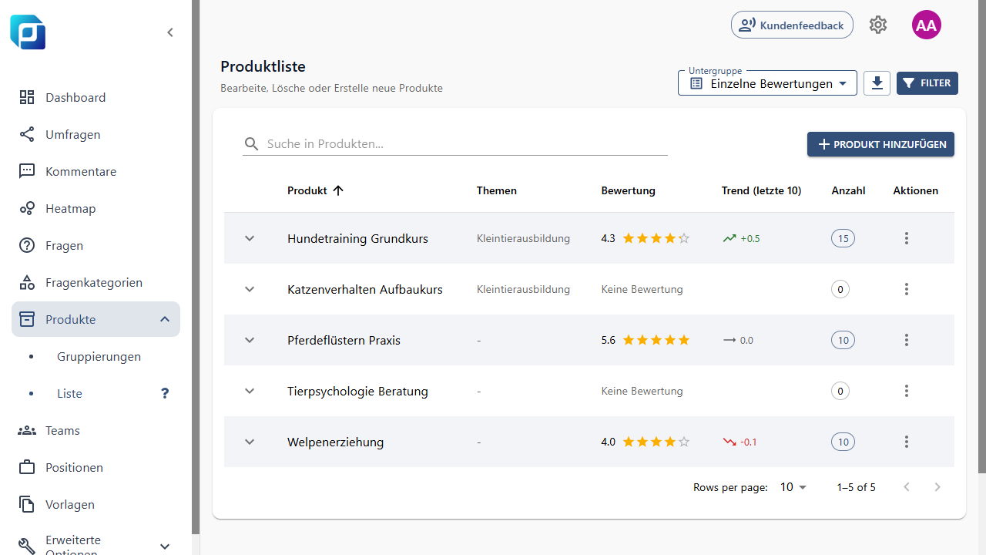The image size is (986, 555).
Task: Click Kleintierausbildung theme of Hundetraining Grundkurs
Action: pos(523,238)
